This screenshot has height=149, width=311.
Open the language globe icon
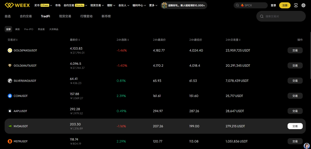(x=303, y=5)
